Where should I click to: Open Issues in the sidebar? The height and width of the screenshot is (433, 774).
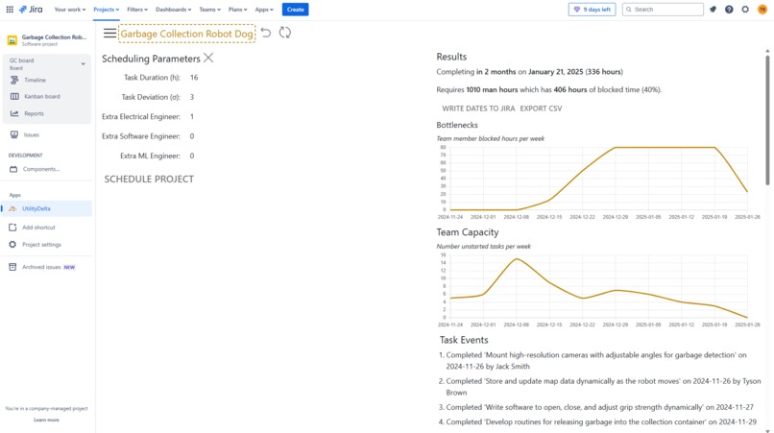click(31, 134)
